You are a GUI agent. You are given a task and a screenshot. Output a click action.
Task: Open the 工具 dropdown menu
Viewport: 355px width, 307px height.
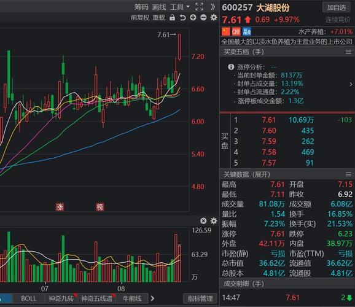pos(179,7)
